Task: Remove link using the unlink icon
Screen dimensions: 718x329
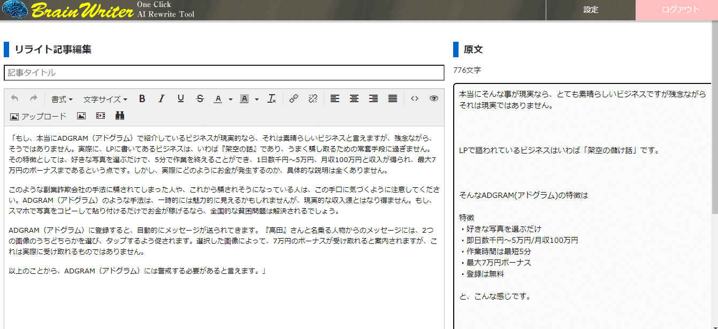Action: tap(313, 99)
